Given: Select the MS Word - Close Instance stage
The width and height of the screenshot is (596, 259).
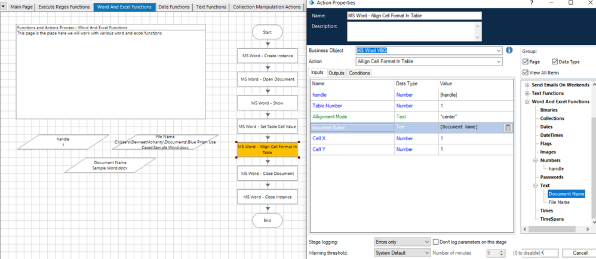Looking at the screenshot, I should pyautogui.click(x=267, y=196).
